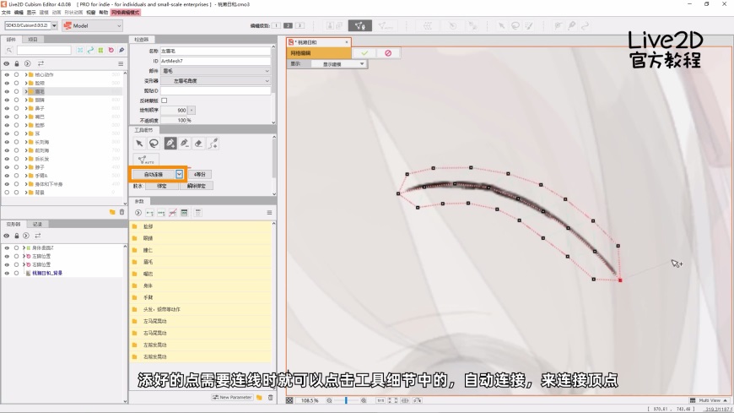Open the parameter panel hamburger menu
The height and width of the screenshot is (413, 734).
[x=269, y=213]
